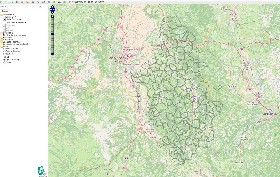
Task: Pan map east with right arrow
Action: coord(54,10)
